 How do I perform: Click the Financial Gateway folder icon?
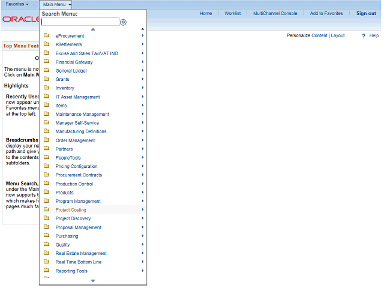click(x=46, y=61)
